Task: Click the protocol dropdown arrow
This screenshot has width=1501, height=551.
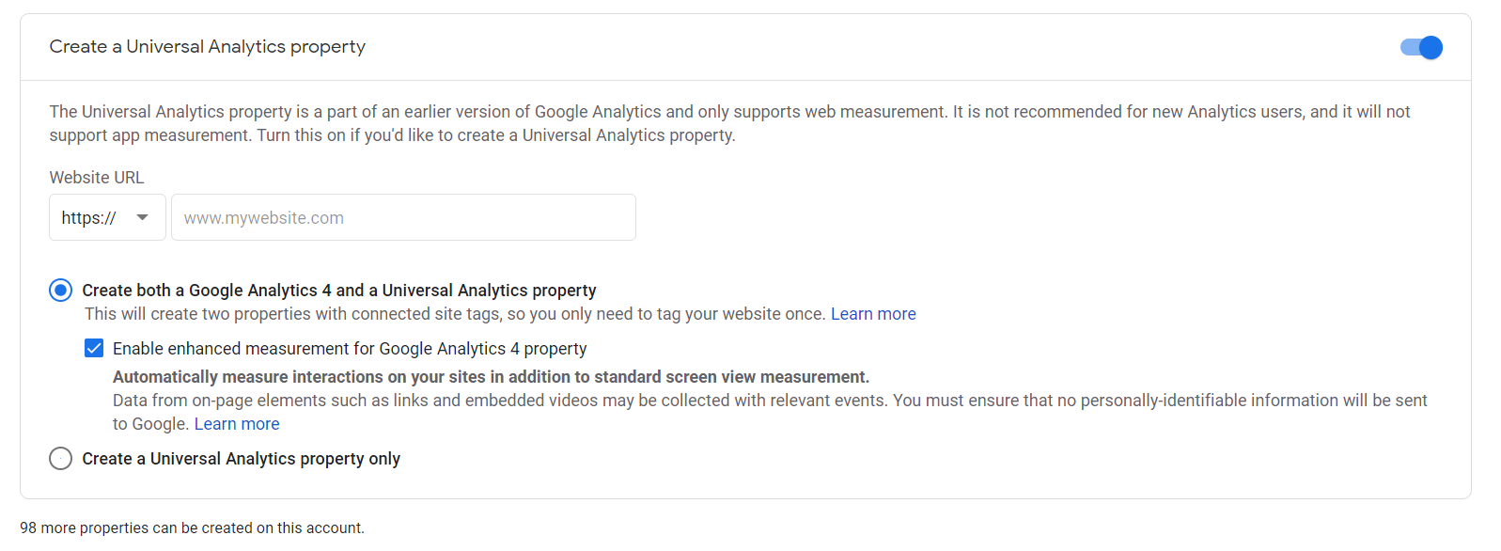Action: click(x=142, y=217)
